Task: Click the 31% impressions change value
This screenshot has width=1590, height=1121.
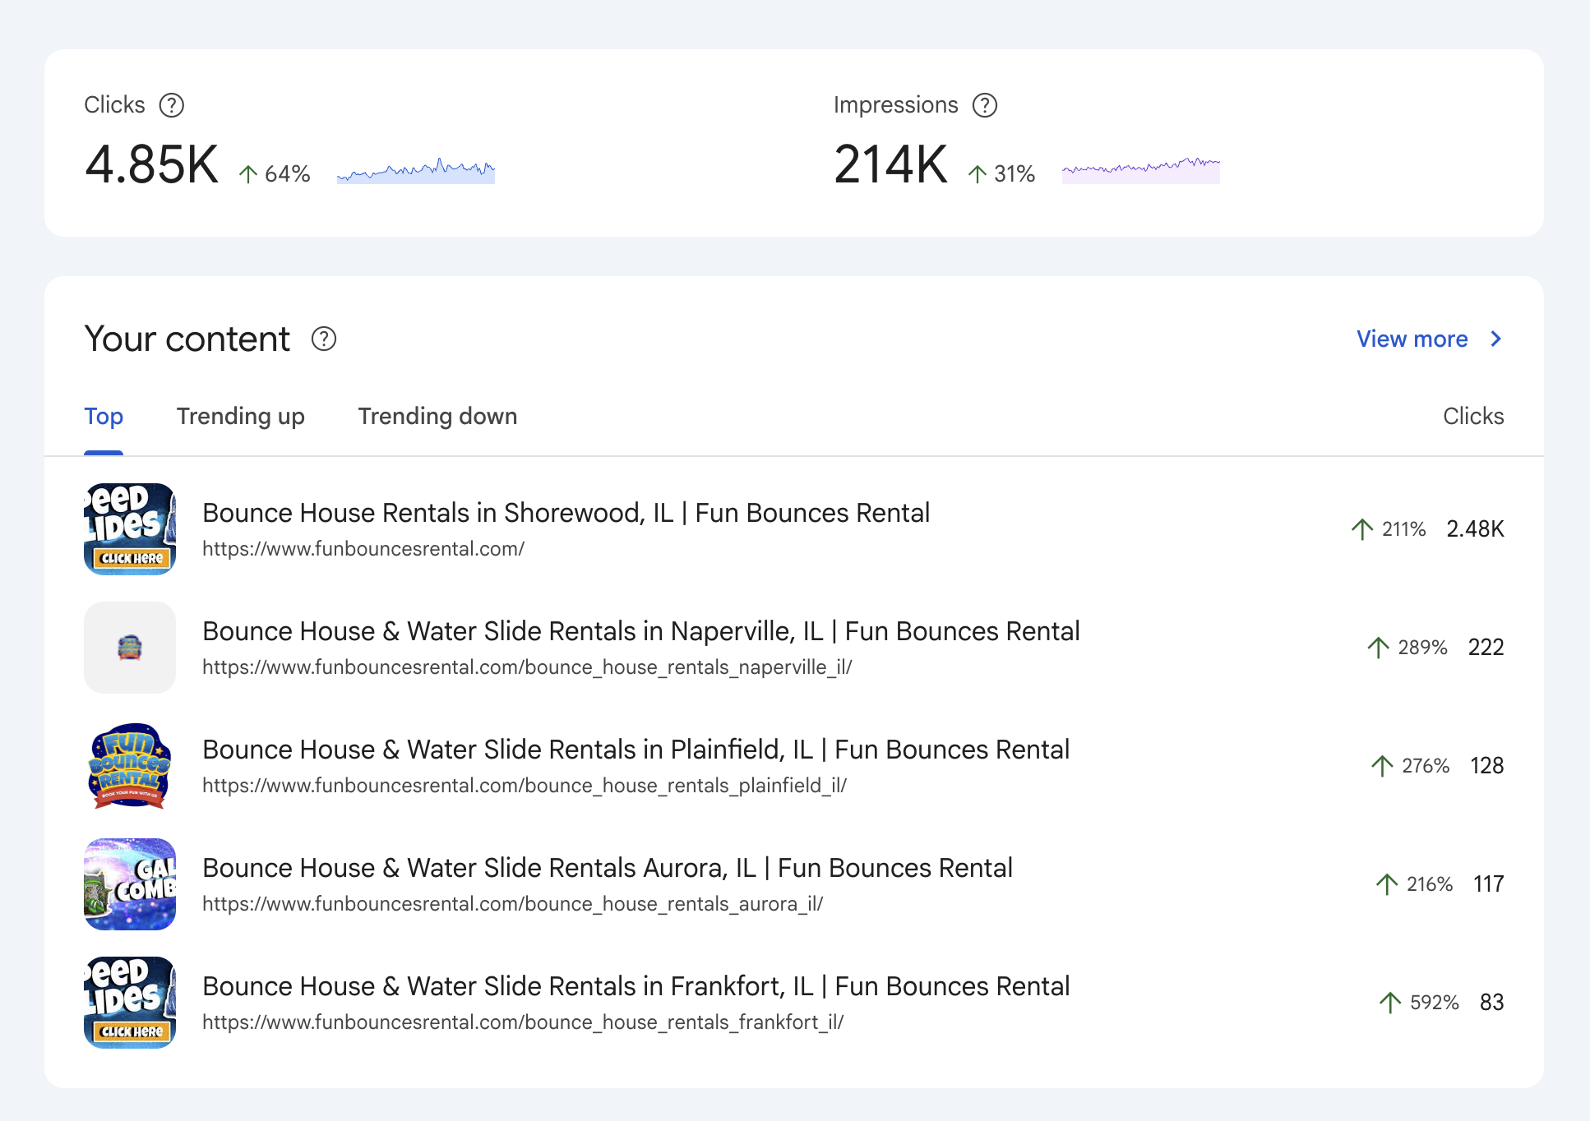Action: click(x=1015, y=173)
